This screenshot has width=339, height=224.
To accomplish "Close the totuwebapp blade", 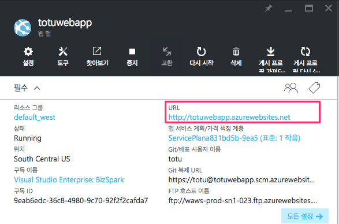I will 329,9.
